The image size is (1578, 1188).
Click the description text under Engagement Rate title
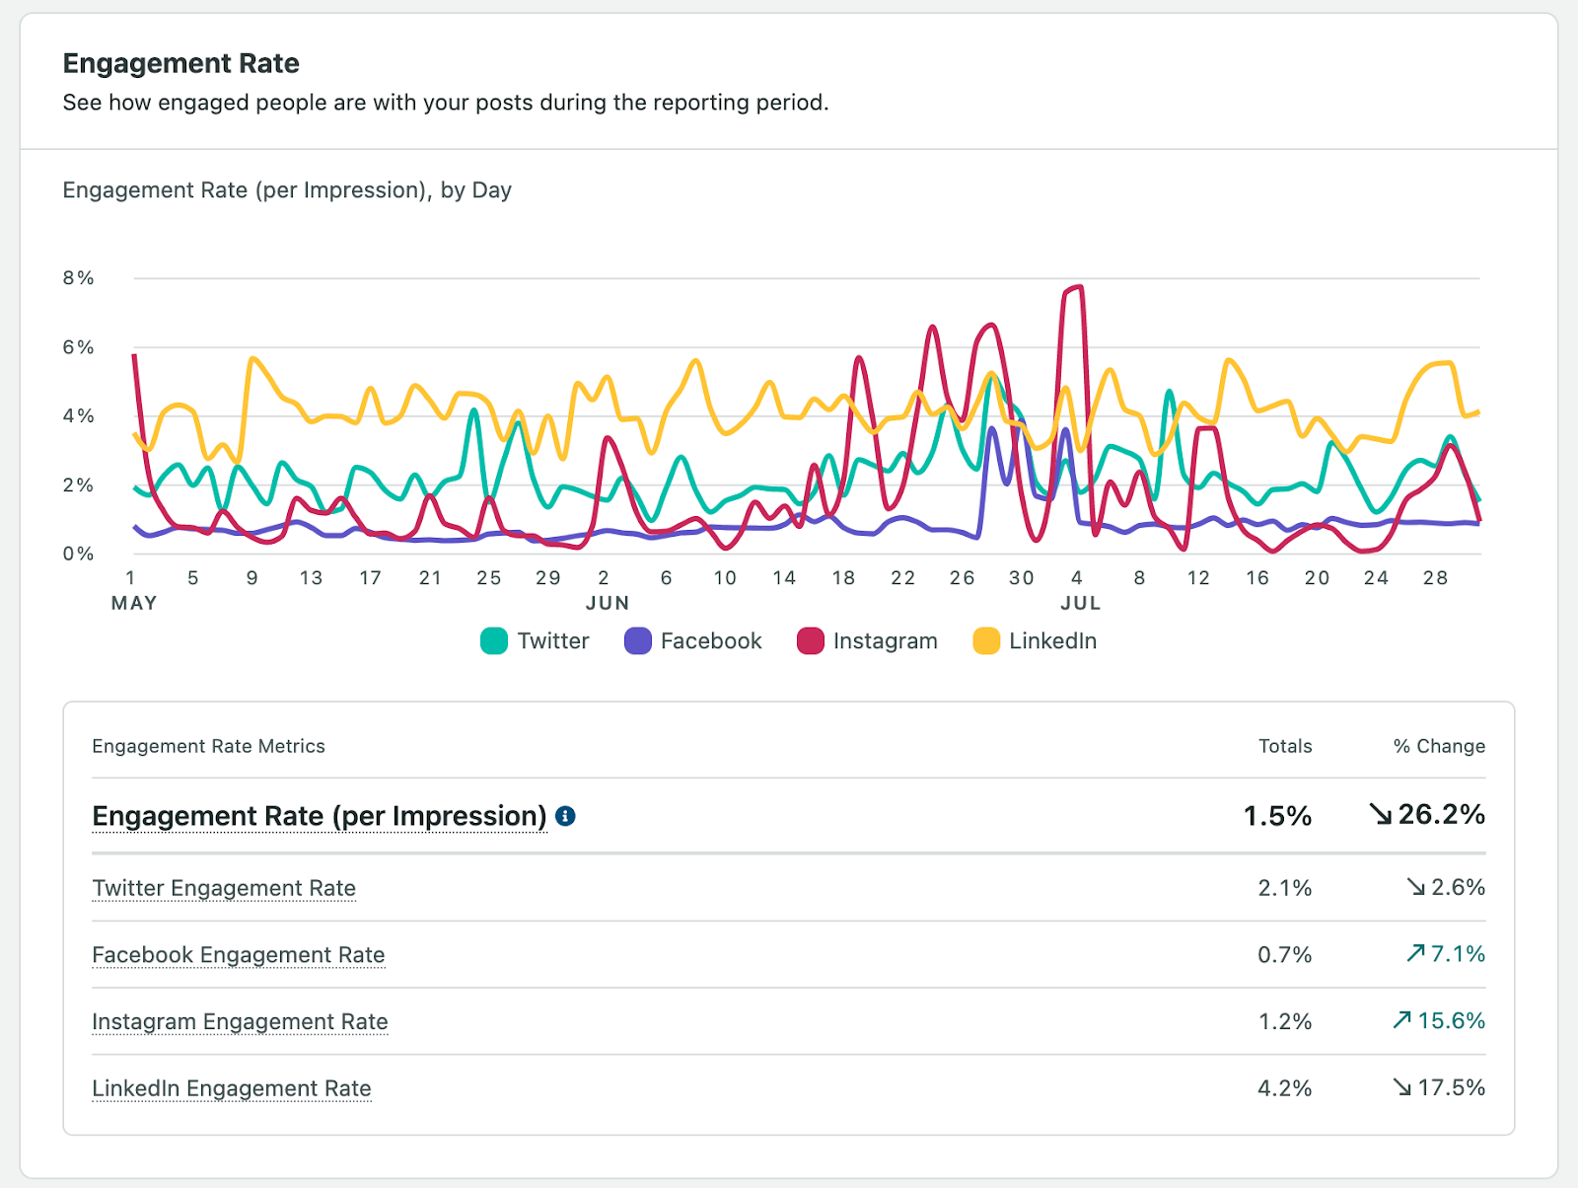tap(446, 103)
